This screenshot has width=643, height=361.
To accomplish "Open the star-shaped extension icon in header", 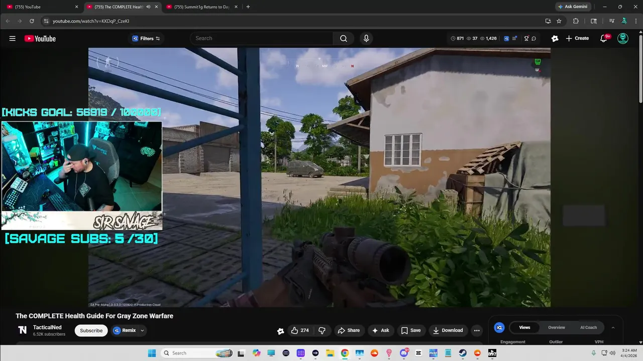I will 555,38.
